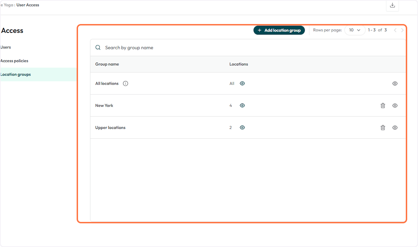Click the eye icon beside the All count
418x247 pixels.
click(x=242, y=83)
